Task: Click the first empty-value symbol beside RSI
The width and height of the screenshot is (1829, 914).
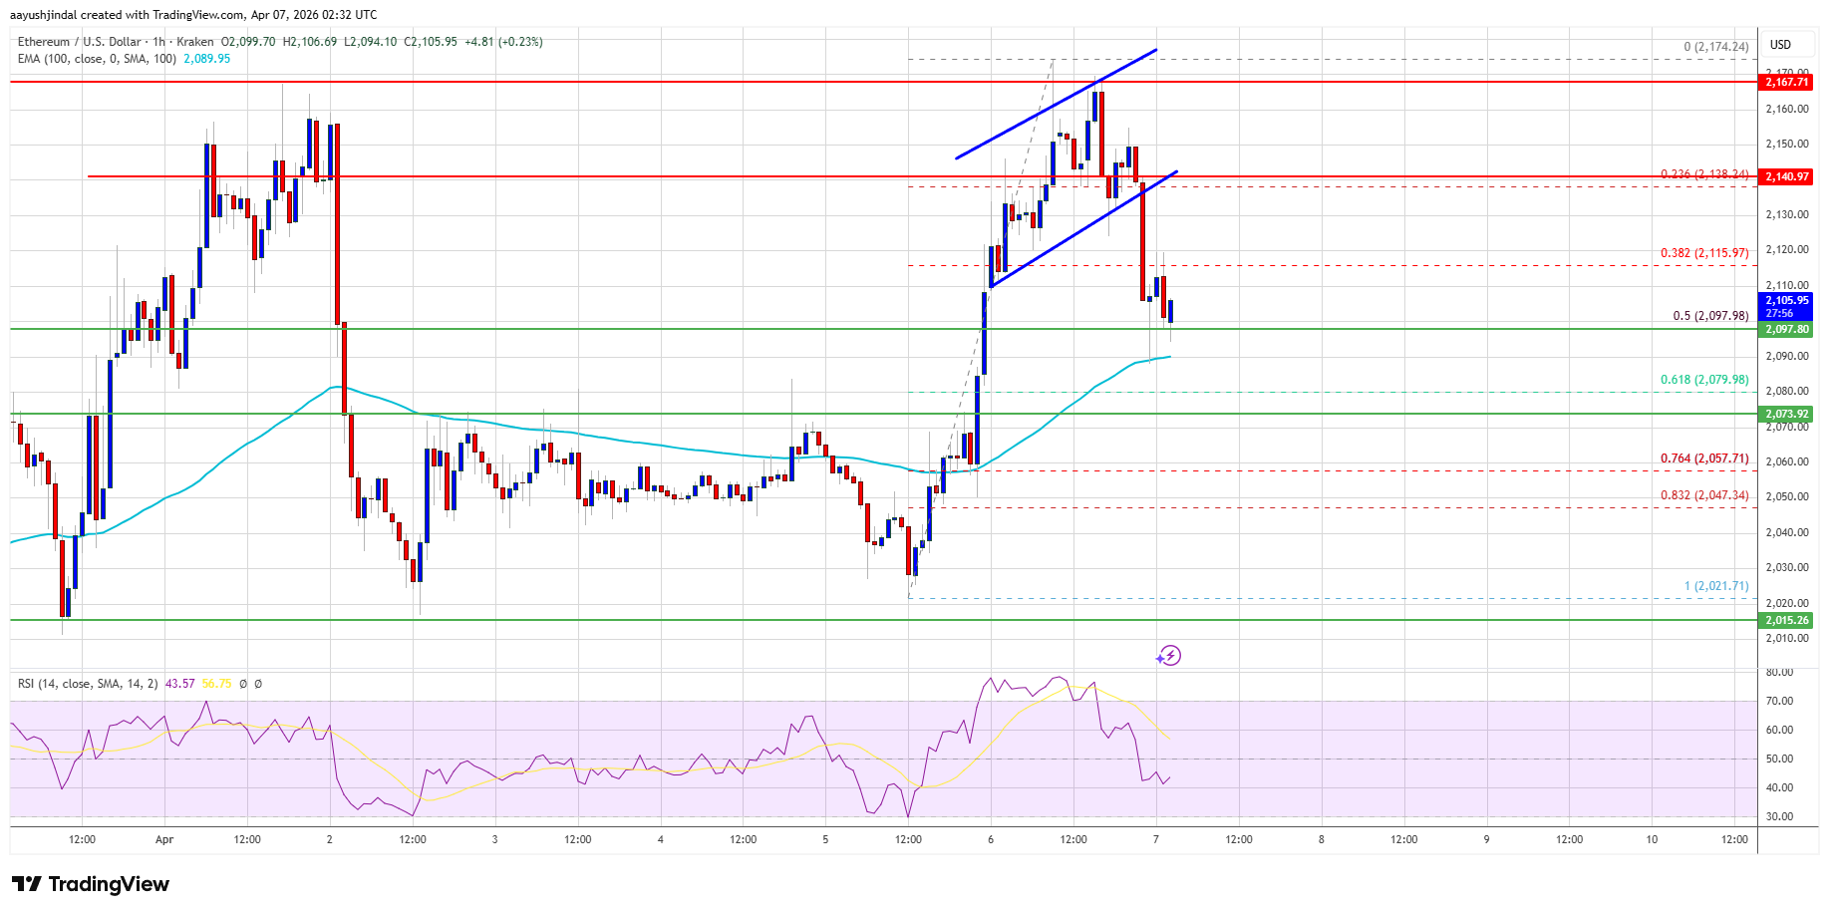Action: pyautogui.click(x=243, y=684)
